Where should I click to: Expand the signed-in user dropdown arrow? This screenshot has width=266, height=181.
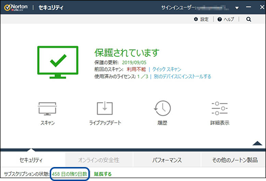pos(237,8)
